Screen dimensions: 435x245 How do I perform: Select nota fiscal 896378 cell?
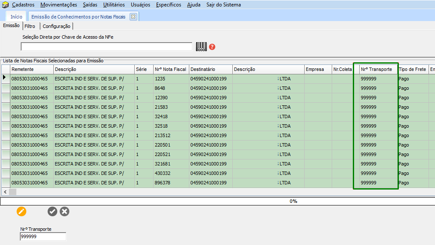171,183
